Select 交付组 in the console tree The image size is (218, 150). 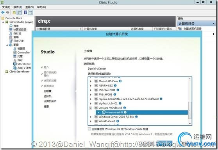pyautogui.click(x=17, y=33)
